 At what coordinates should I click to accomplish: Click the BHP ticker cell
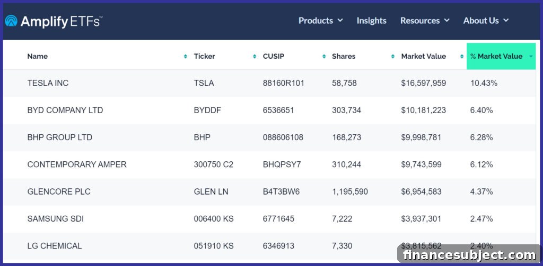202,137
